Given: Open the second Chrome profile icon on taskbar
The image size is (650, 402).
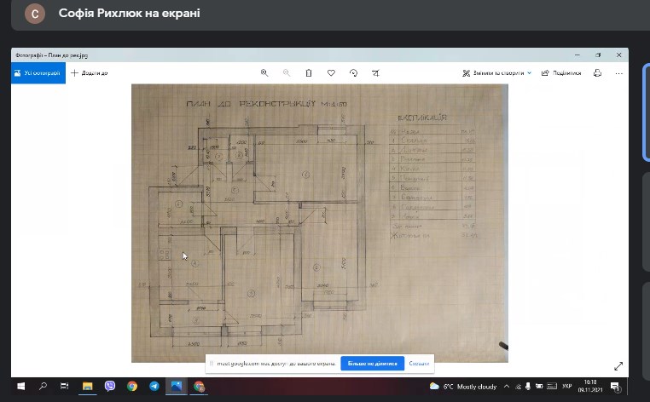Looking at the screenshot, I should click(x=199, y=387).
